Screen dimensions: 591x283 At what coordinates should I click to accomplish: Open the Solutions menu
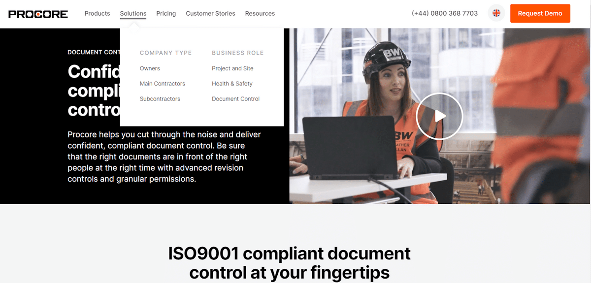tap(133, 13)
